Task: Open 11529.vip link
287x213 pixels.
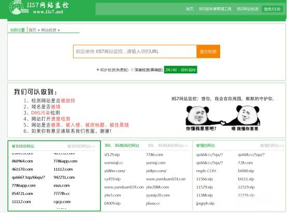Action: click(x=205, y=187)
